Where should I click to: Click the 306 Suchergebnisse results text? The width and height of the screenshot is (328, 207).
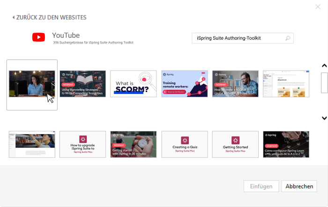[93, 43]
